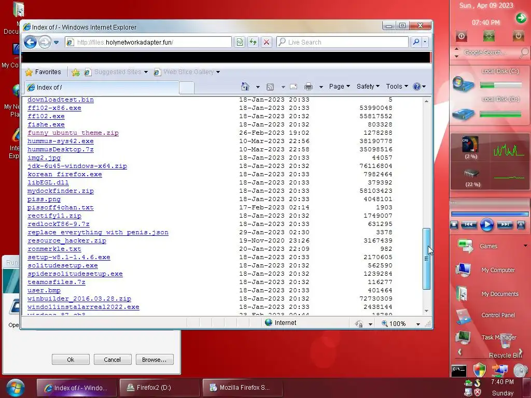Click the scroll-up arrow of page scrollbar
Screen dimensions: 531x398
pyautogui.click(x=426, y=101)
